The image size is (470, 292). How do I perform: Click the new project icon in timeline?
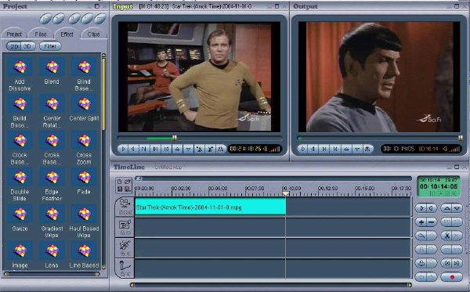pos(120,182)
